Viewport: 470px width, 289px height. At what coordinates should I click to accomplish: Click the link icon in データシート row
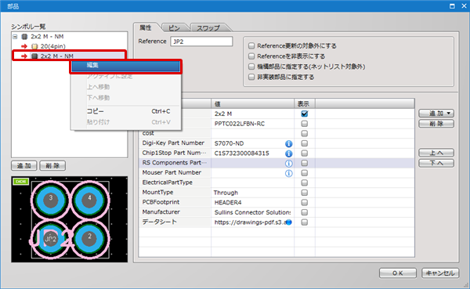pos(288,222)
